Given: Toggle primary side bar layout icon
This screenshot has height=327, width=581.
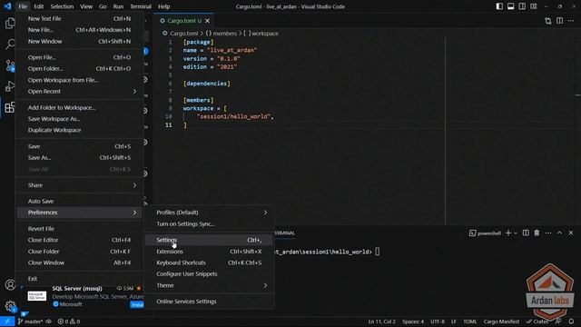Looking at the screenshot, I should pos(499,6).
